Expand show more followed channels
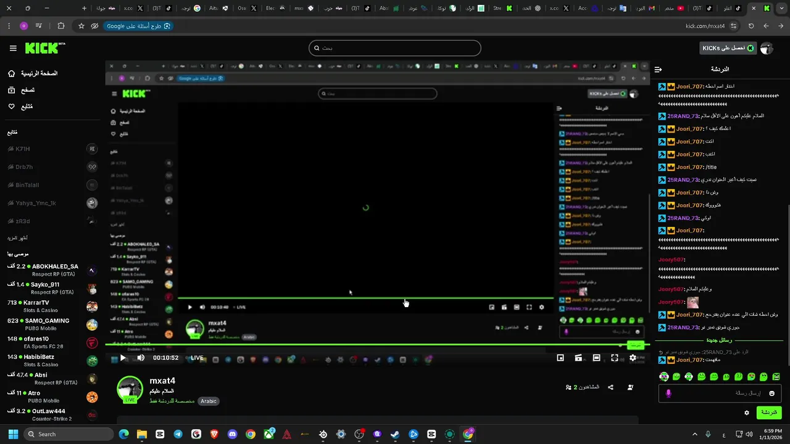790x444 pixels. click(17, 238)
